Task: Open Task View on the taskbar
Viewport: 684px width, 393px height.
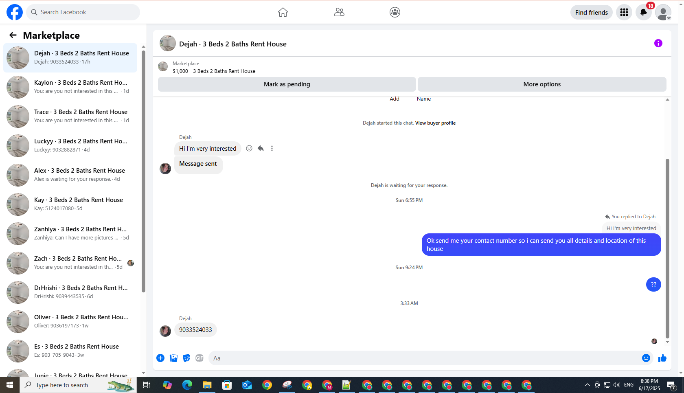Action: (x=147, y=385)
